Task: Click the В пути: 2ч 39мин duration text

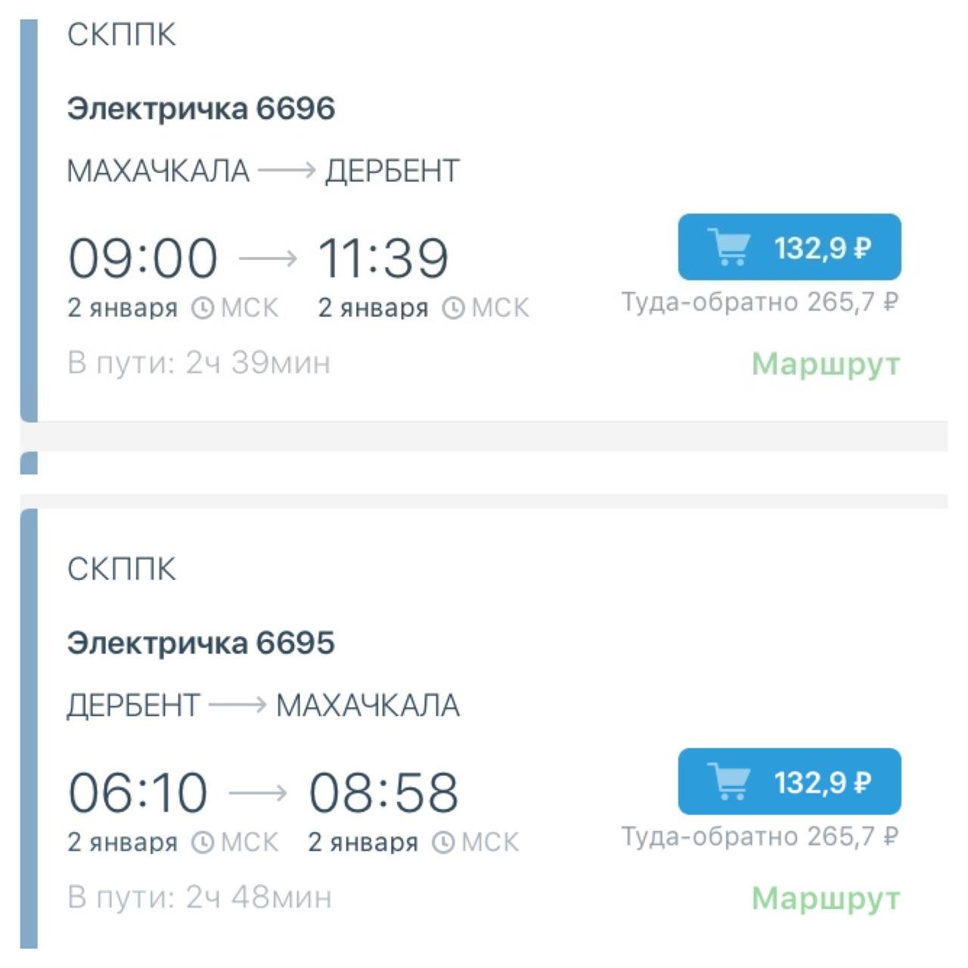Action: pyautogui.click(x=199, y=364)
